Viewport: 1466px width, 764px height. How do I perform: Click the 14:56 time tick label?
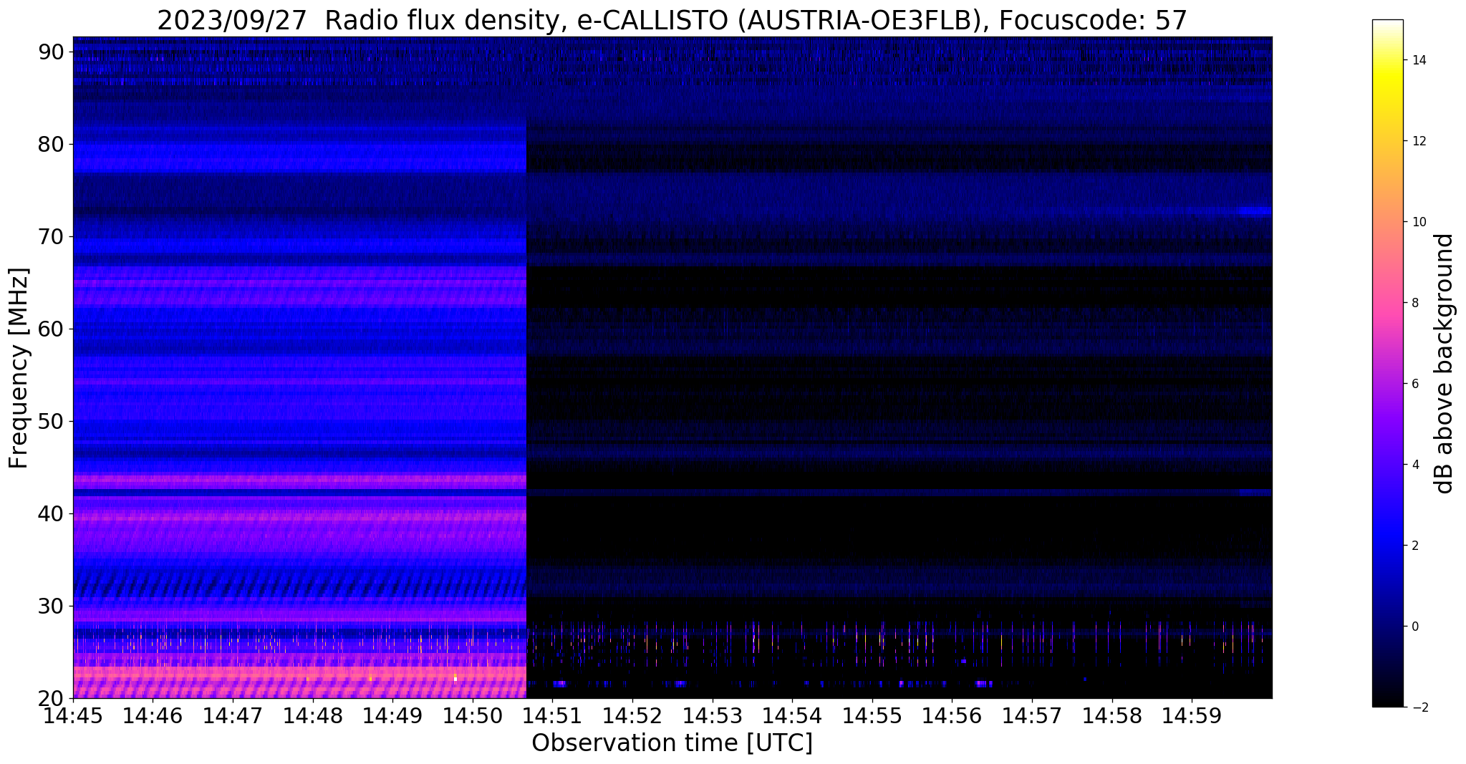coord(952,715)
